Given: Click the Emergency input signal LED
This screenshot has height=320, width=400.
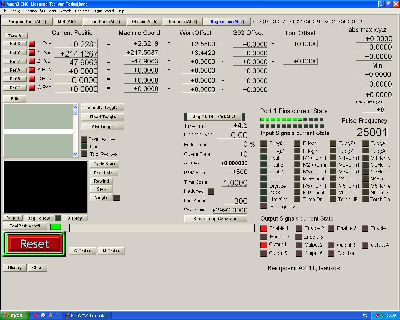Looking at the screenshot, I should click(x=263, y=206).
